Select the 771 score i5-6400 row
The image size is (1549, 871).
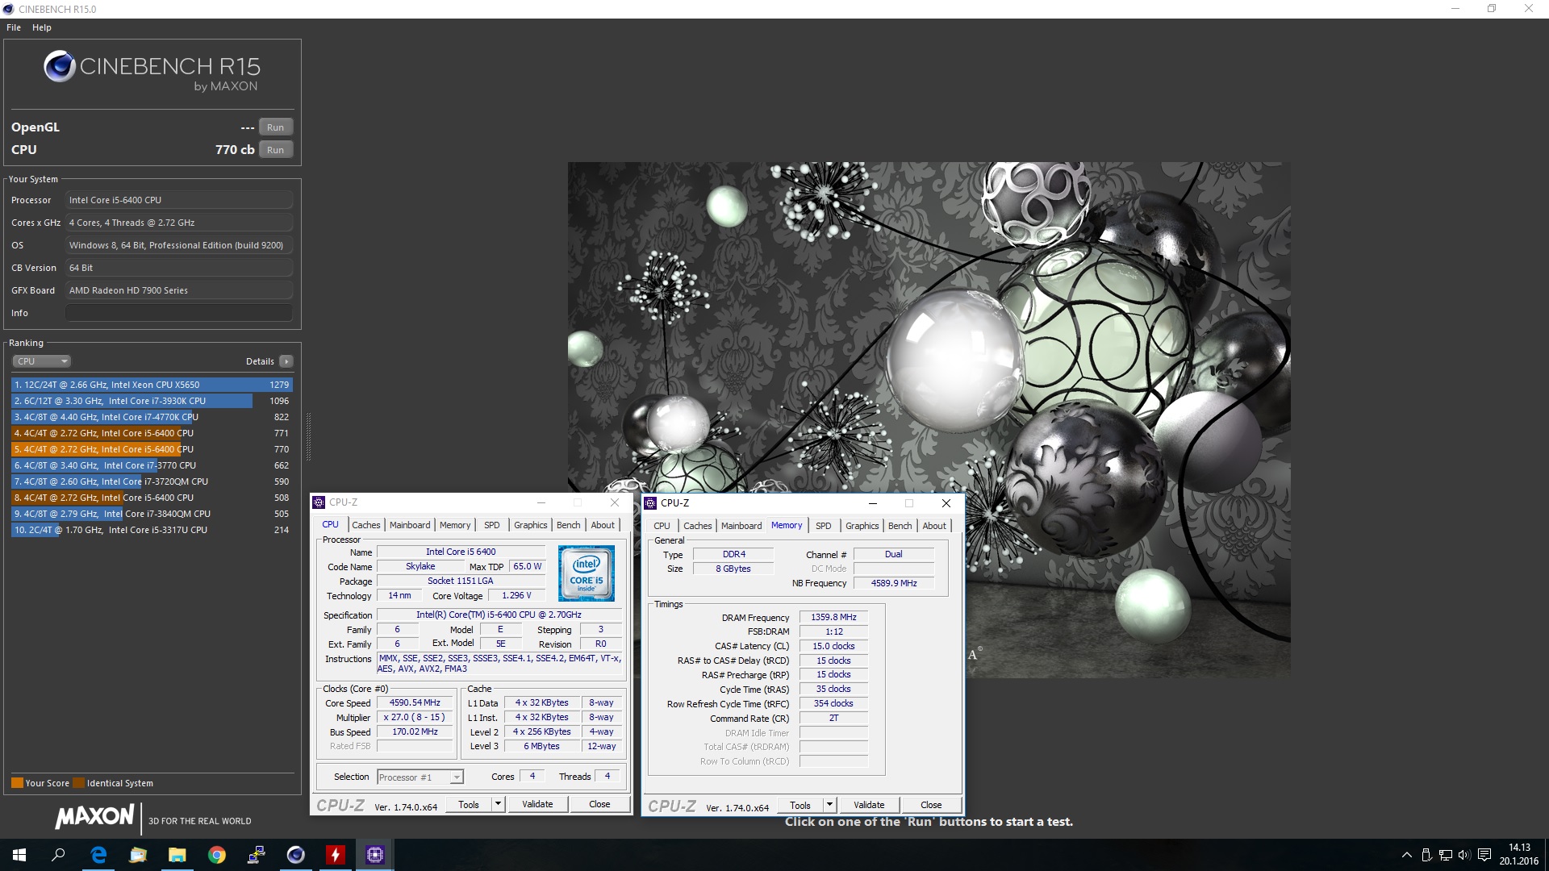pos(152,433)
